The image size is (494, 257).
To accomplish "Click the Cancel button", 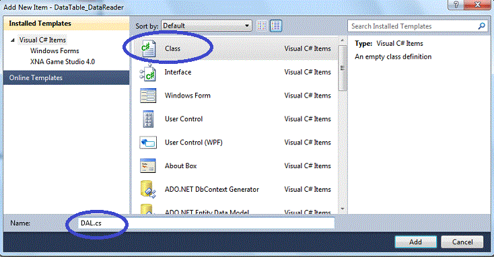I will [462, 242].
